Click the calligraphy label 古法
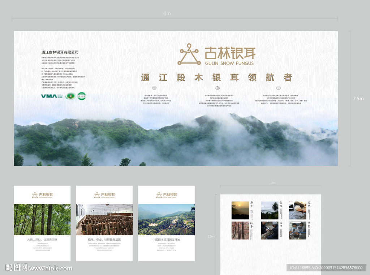 click(x=281, y=224)
